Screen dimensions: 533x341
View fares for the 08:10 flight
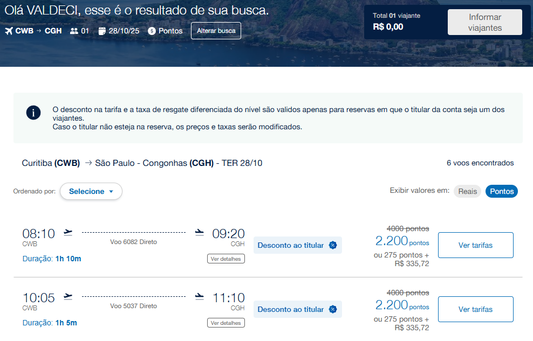[x=475, y=245]
